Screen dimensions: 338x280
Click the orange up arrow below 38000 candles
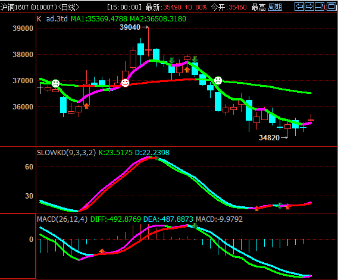coord(187,70)
